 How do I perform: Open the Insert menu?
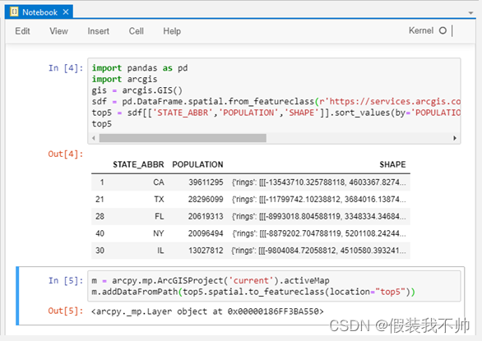99,31
